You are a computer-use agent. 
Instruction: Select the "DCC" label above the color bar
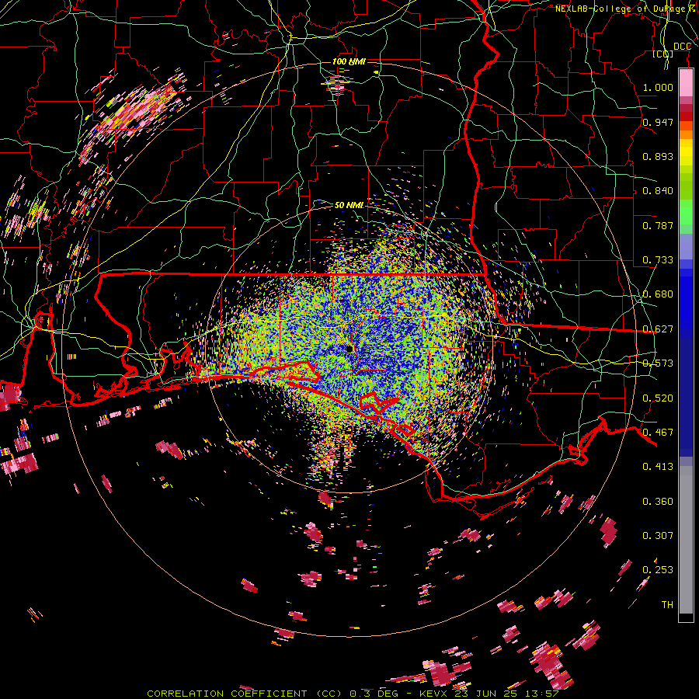[682, 47]
